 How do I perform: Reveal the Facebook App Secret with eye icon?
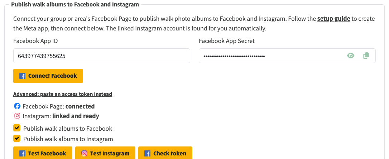pos(351,56)
